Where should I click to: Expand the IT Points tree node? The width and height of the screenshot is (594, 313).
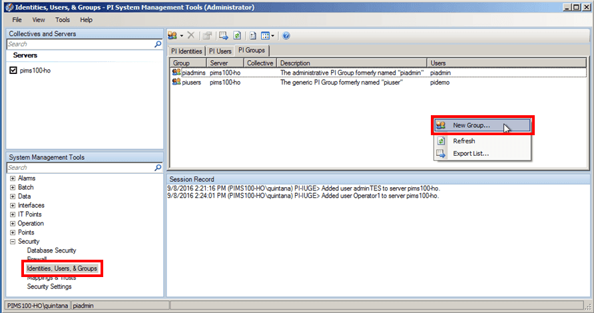click(13, 214)
